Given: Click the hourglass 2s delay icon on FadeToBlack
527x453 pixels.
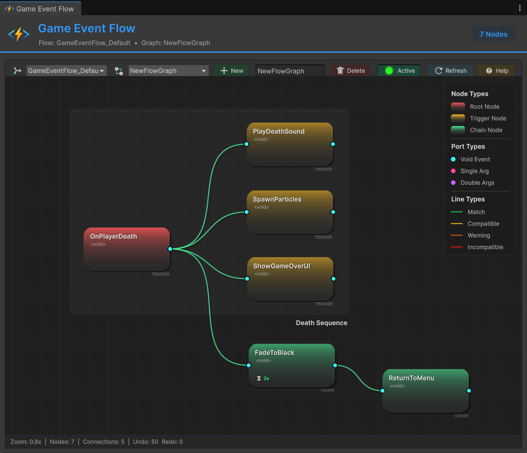Looking at the screenshot, I should pyautogui.click(x=259, y=378).
